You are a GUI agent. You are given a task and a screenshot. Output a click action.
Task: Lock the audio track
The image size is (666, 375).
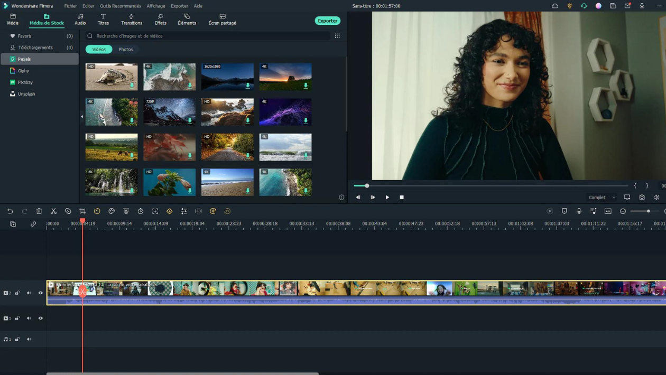coord(17,339)
